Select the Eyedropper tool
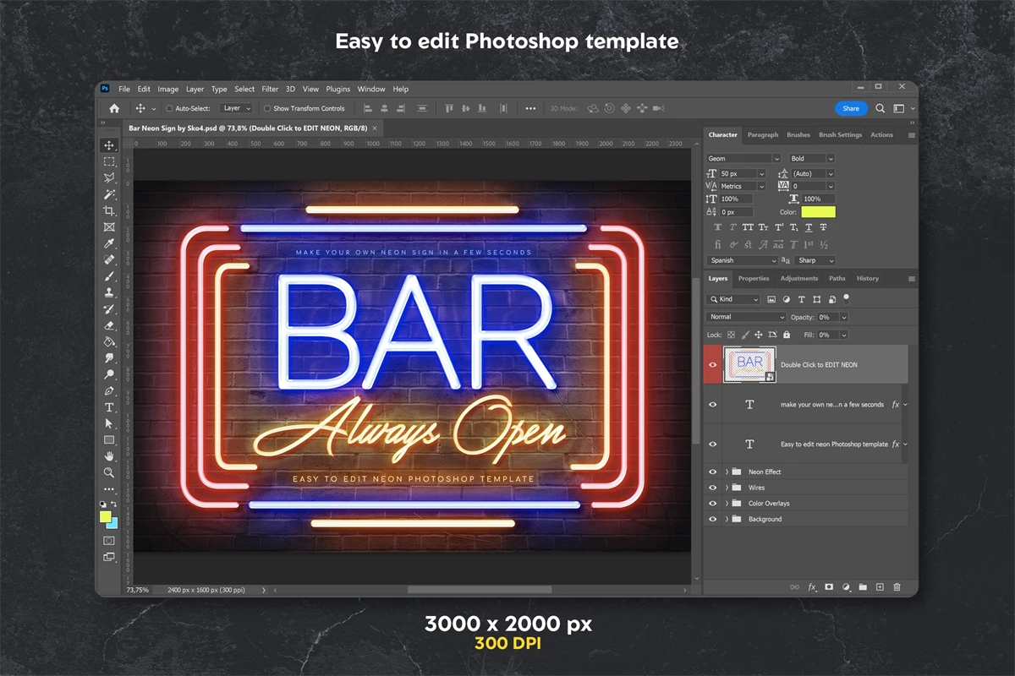 click(x=109, y=244)
